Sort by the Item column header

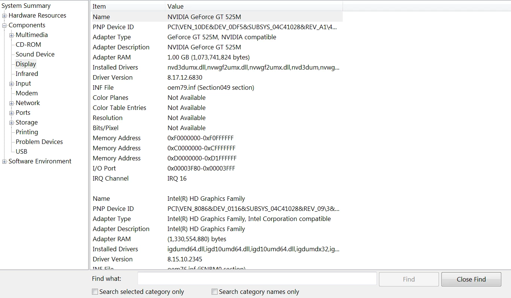128,6
